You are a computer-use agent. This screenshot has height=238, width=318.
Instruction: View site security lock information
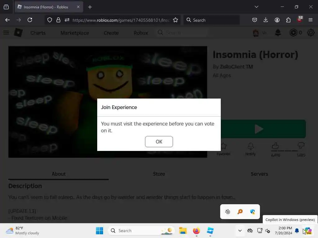[x=58, y=20]
